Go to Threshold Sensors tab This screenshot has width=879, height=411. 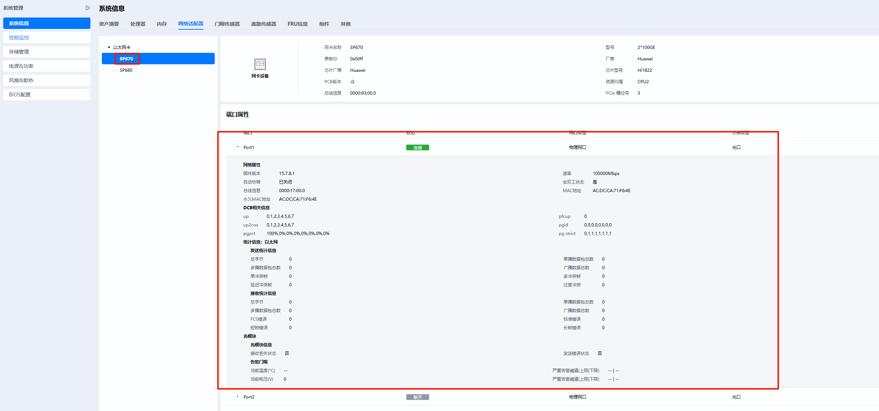click(x=227, y=24)
